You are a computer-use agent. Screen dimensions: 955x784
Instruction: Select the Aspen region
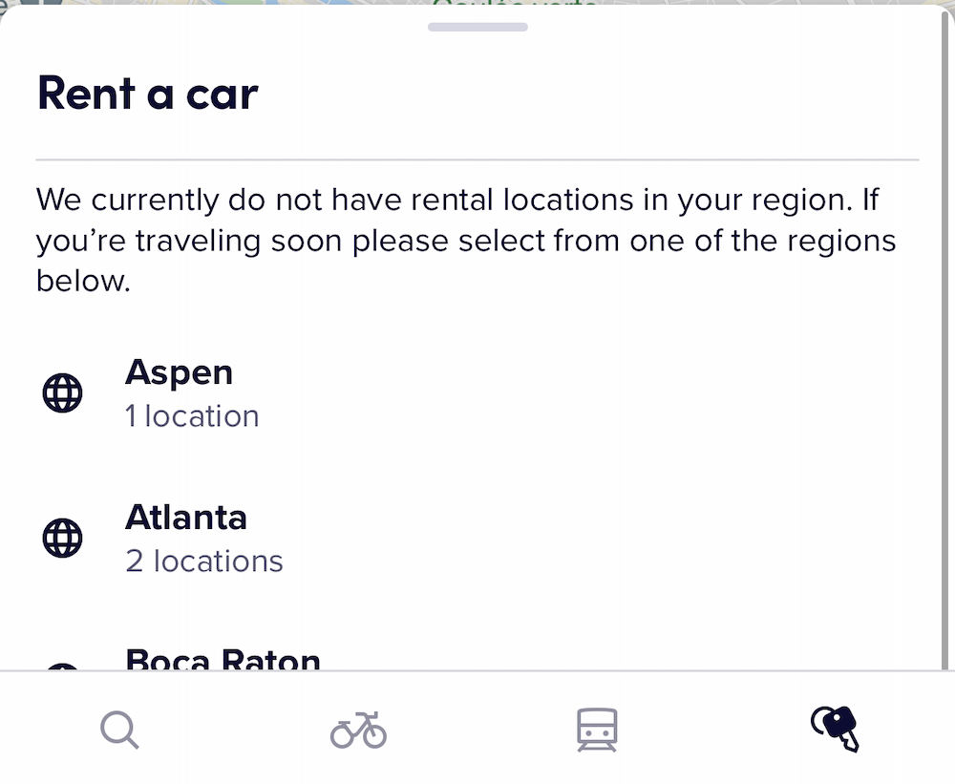[x=179, y=372]
